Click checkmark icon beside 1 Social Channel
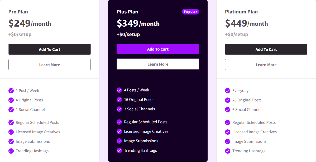 coord(11,110)
